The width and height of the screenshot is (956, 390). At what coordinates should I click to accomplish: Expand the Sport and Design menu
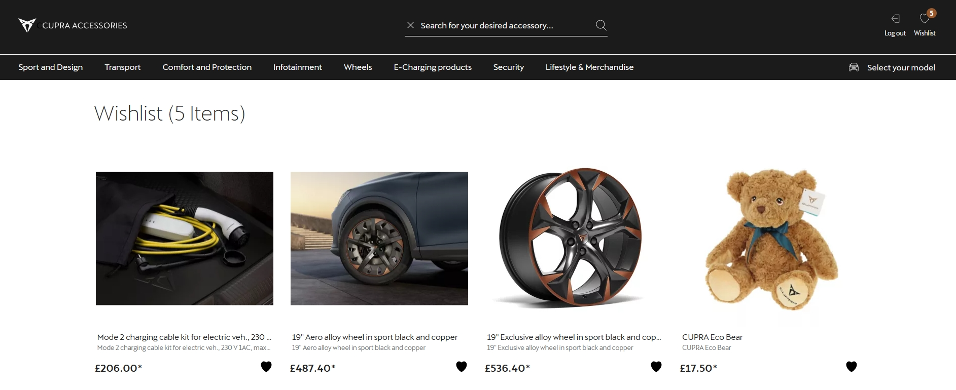coord(50,67)
